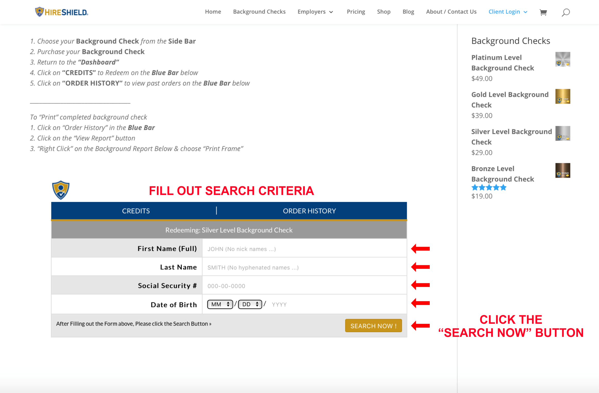Screen dimensions: 599x393
Task: Open the MM month dropdown
Action: click(220, 304)
